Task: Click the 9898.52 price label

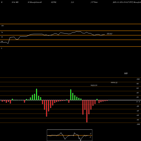Action: (x=114, y=83)
